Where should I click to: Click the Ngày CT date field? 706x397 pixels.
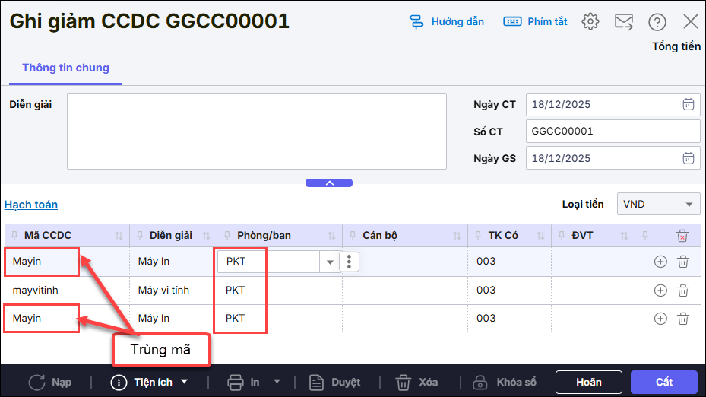point(613,104)
